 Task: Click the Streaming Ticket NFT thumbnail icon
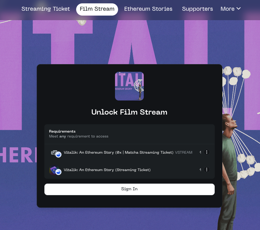point(55,170)
